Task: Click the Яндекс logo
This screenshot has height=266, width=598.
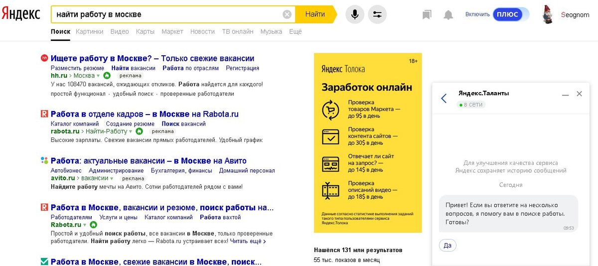Action: click(21, 14)
